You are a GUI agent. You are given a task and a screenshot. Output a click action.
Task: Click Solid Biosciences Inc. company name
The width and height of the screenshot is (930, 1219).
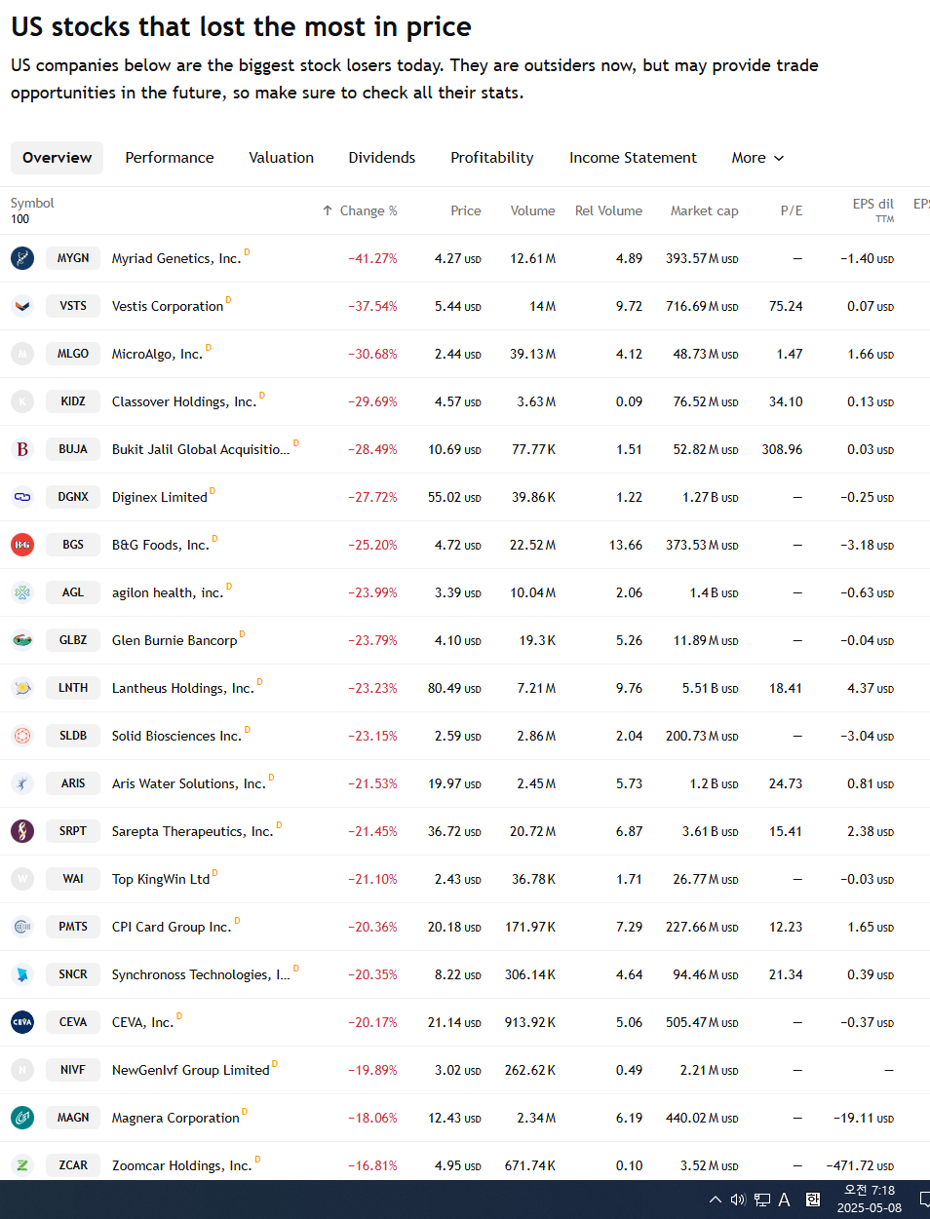coord(176,736)
